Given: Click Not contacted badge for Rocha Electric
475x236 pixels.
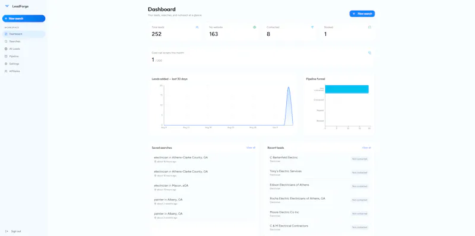Looking at the screenshot, I should coord(360,200).
